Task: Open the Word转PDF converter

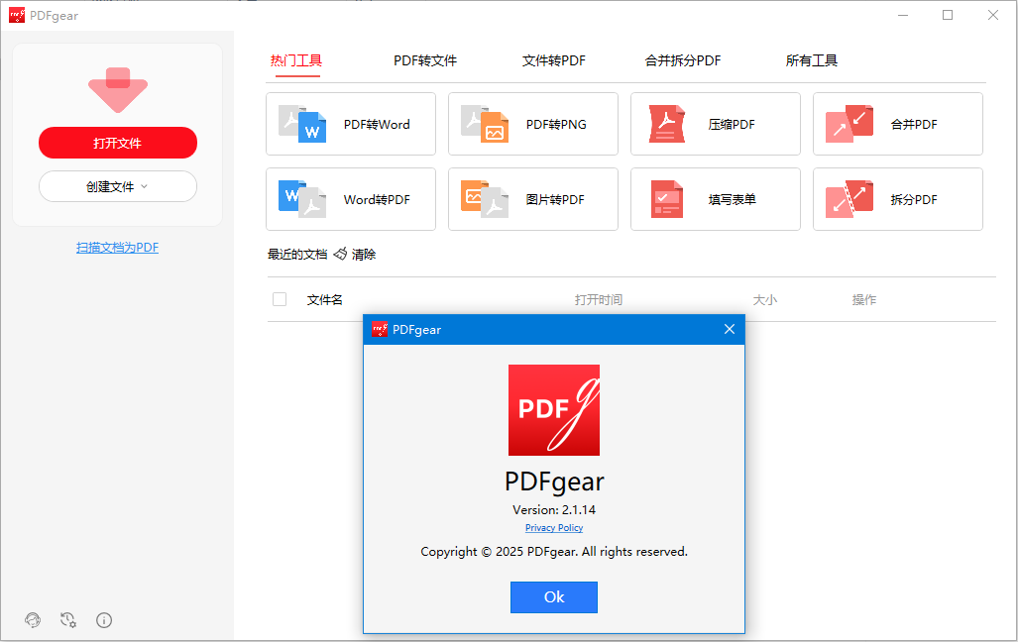Action: click(350, 199)
